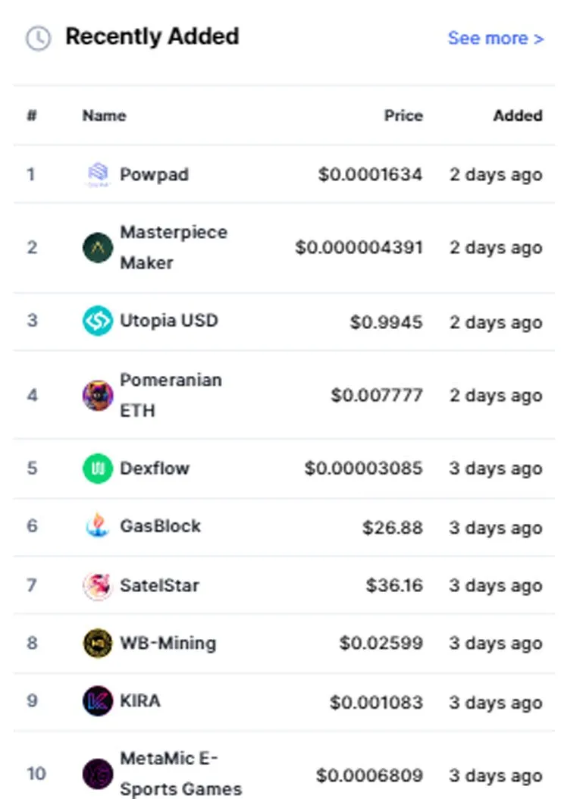Click the KIRA coin name
The height and width of the screenshot is (799, 561).
tap(140, 701)
